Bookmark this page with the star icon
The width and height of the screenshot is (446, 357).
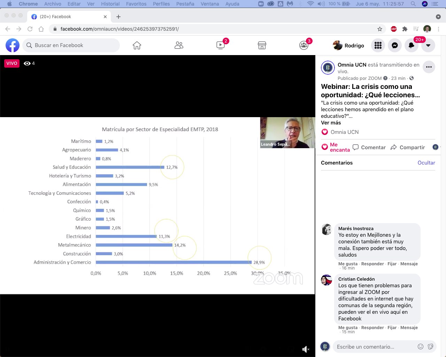pos(380,29)
